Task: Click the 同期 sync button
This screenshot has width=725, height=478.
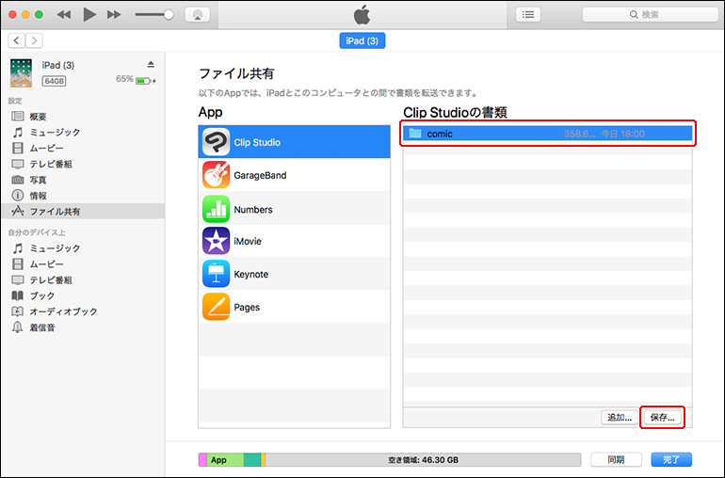Action: [616, 459]
